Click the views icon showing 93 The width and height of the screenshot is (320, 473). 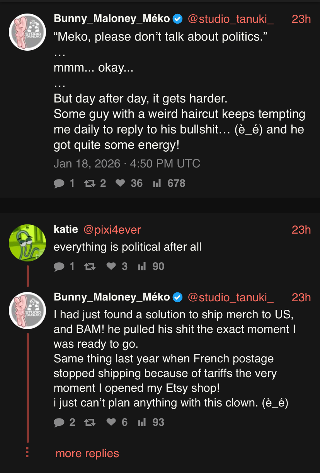coord(142,422)
